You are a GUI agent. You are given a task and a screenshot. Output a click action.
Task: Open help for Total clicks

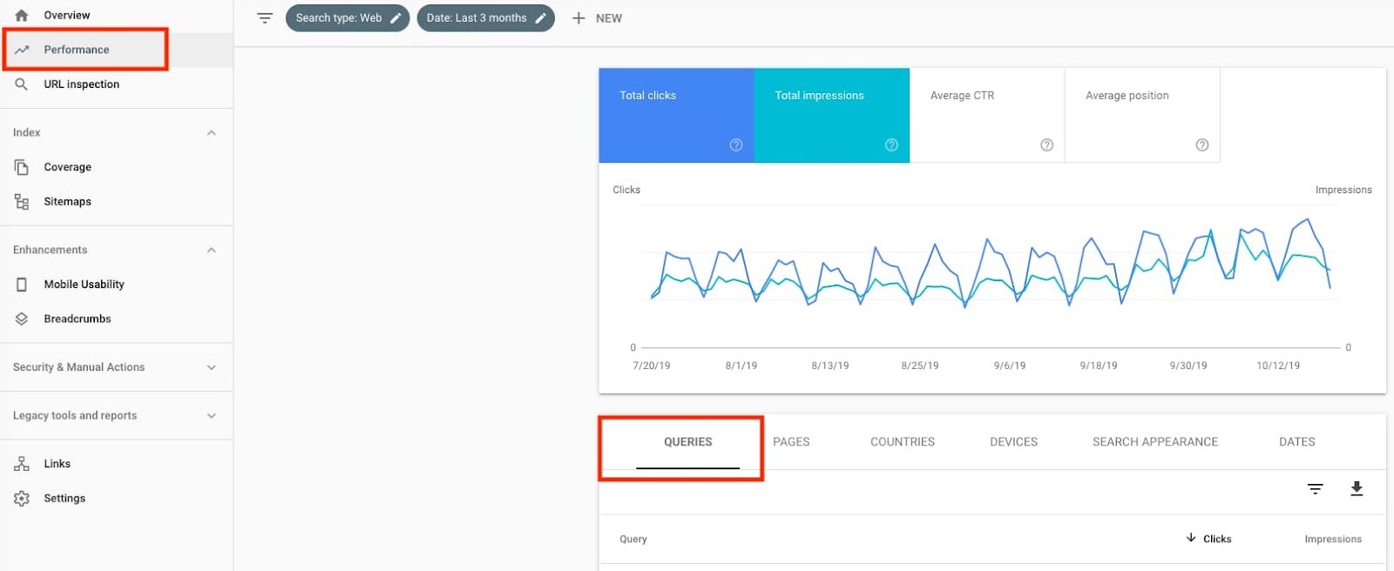(x=736, y=145)
